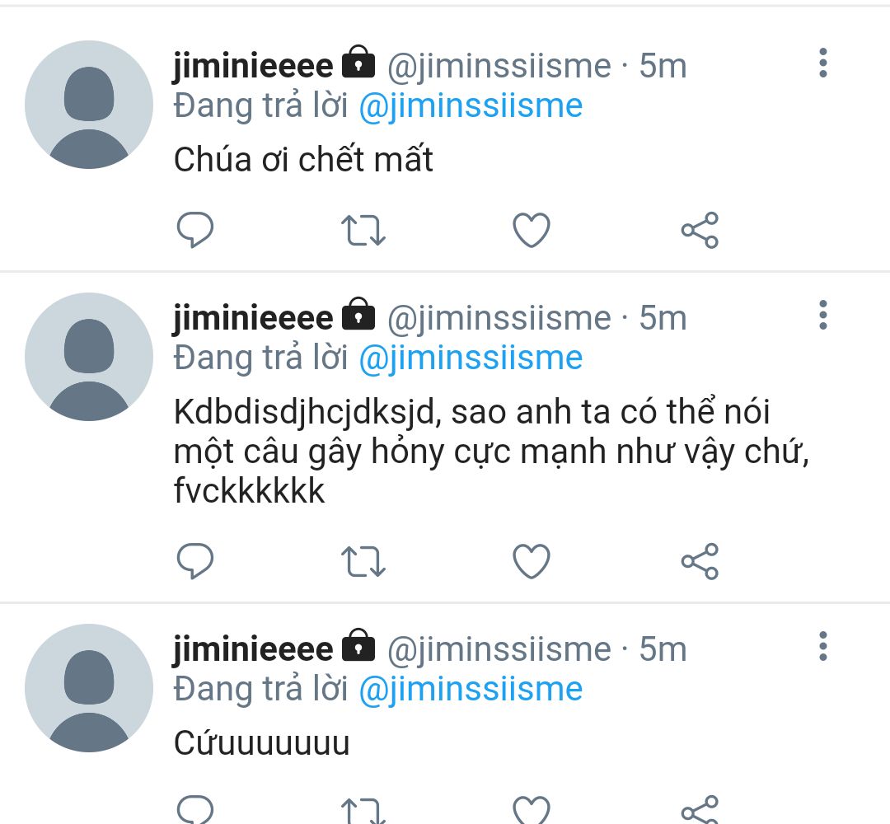Reply to the 'Kdbdisdjhcjdksjd' tweet
This screenshot has width=890, height=824.
(195, 561)
